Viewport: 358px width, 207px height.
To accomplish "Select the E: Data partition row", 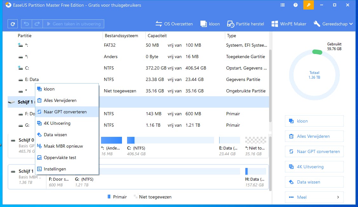I will (138, 79).
